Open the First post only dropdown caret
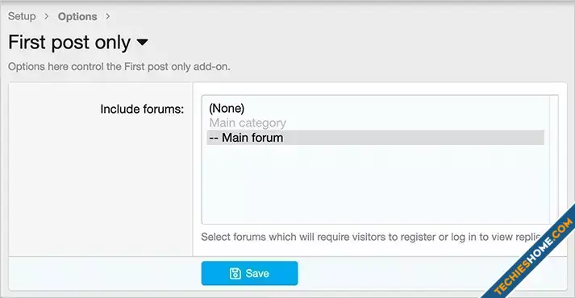The width and height of the screenshot is (575, 298). pyautogui.click(x=142, y=42)
